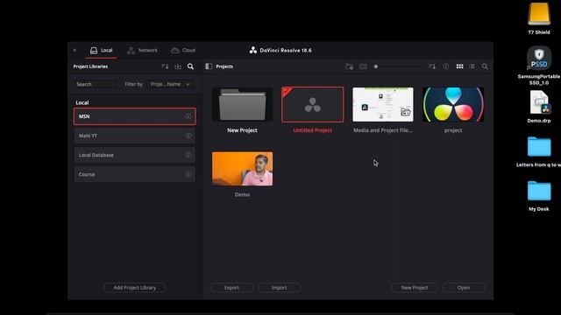
Task: Click the T7 Shield drive on desktop
Action: point(539,14)
